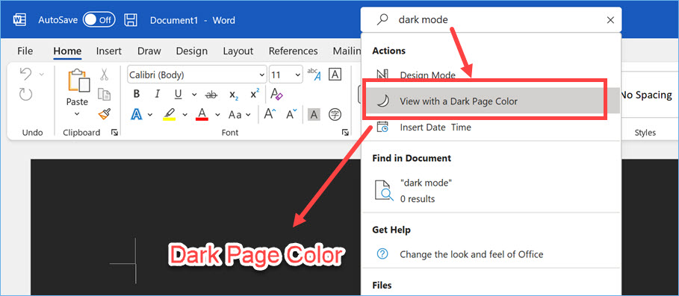The width and height of the screenshot is (679, 296).
Task: Click the Word app icon in title bar
Action: [x=19, y=20]
